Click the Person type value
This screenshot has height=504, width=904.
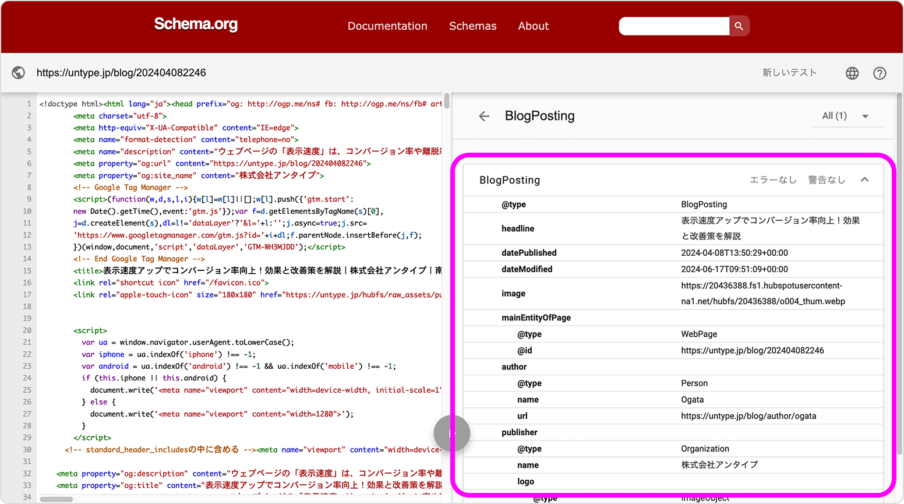694,383
